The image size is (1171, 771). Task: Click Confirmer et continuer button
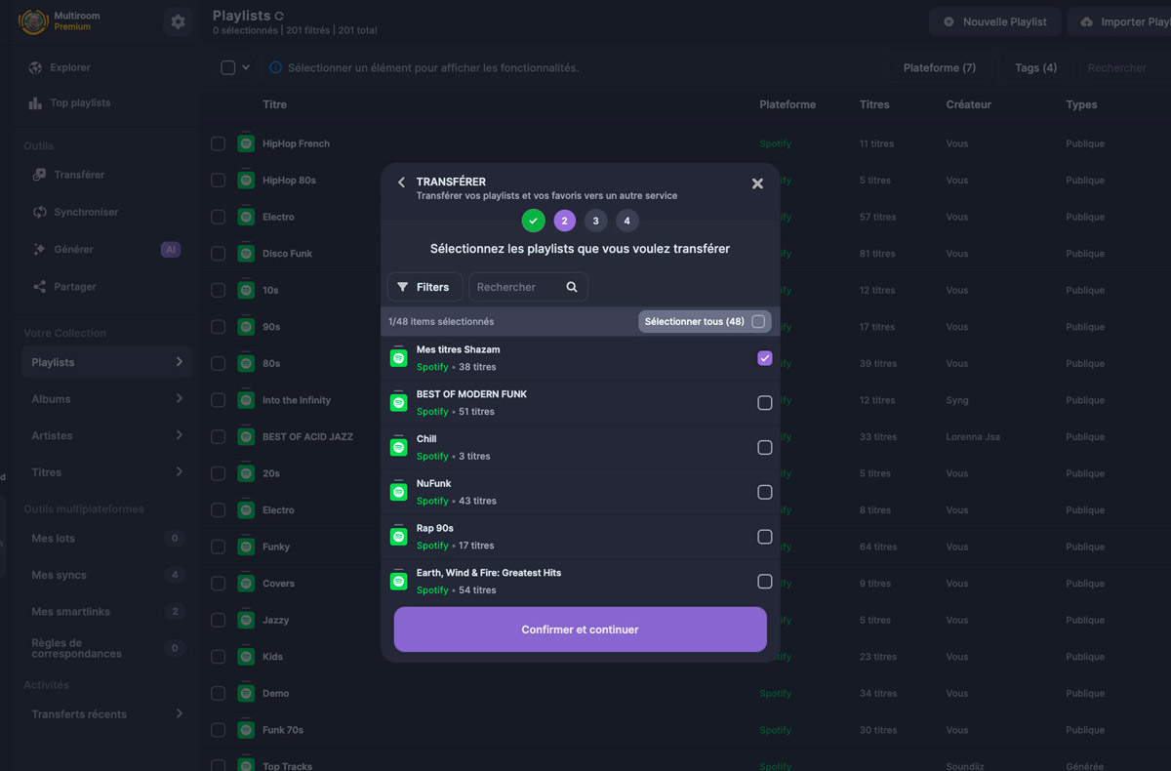581,629
